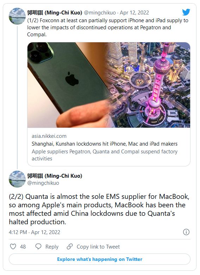Click the reply speech bubble icon
Image resolution: width=200 pixels, height=275 pixels.
pyautogui.click(x=38, y=246)
